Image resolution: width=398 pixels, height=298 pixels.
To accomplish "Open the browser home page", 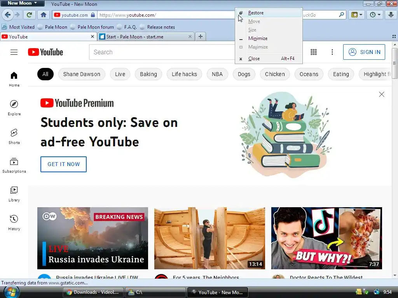I will coord(44,15).
